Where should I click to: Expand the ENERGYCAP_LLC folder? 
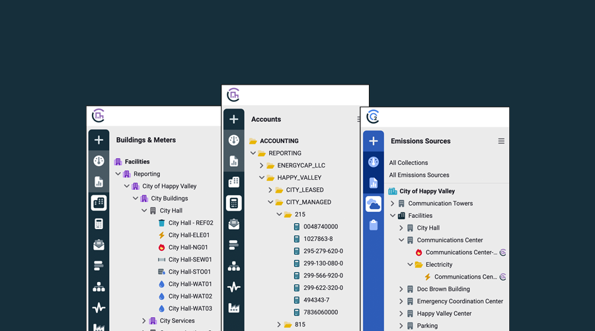(262, 165)
